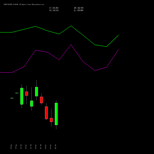Click the low value L: 10.00

pyautogui.click(x=79, y=10)
